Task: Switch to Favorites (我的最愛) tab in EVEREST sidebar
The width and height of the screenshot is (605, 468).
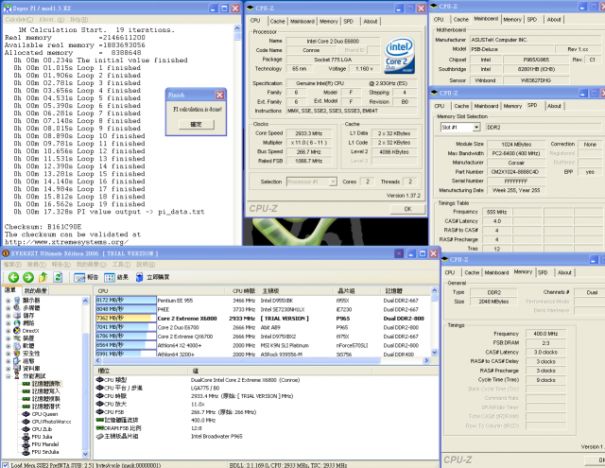Action: 36,290
